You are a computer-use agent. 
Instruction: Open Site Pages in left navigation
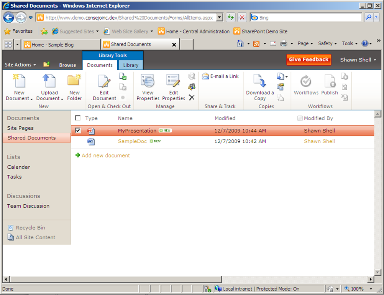(20, 128)
